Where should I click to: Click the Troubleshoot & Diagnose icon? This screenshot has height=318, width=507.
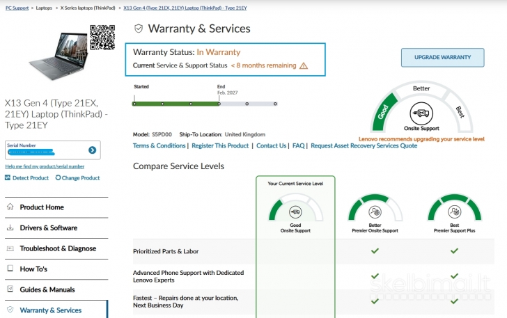10,248
